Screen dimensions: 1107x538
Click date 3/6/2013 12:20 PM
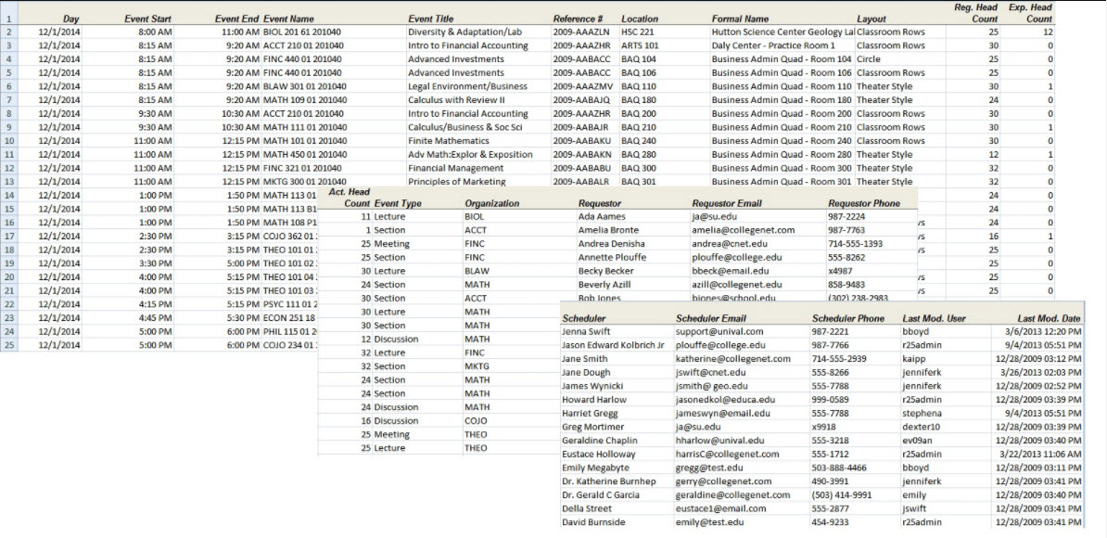coord(1043,331)
